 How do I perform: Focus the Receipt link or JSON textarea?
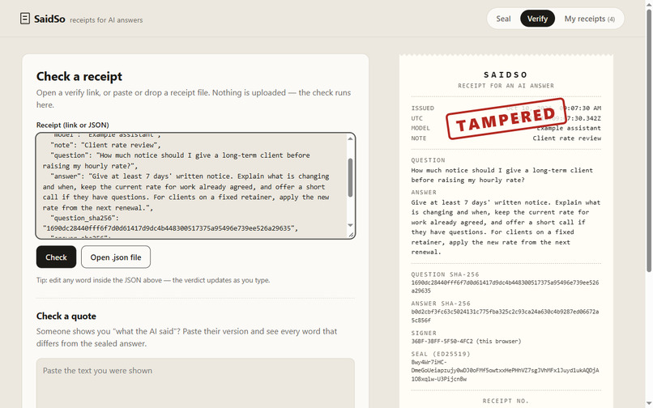(195, 185)
